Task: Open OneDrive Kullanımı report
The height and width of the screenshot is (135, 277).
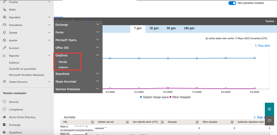Action: pyautogui.click(x=63, y=67)
